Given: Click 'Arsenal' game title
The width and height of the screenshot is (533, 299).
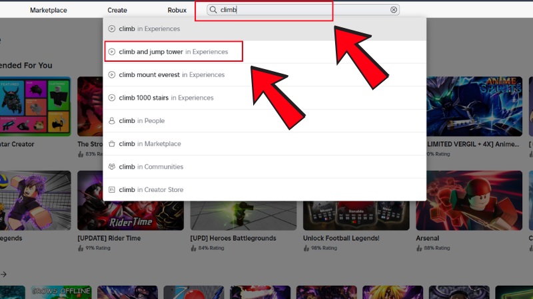Looking at the screenshot, I should [427, 239].
